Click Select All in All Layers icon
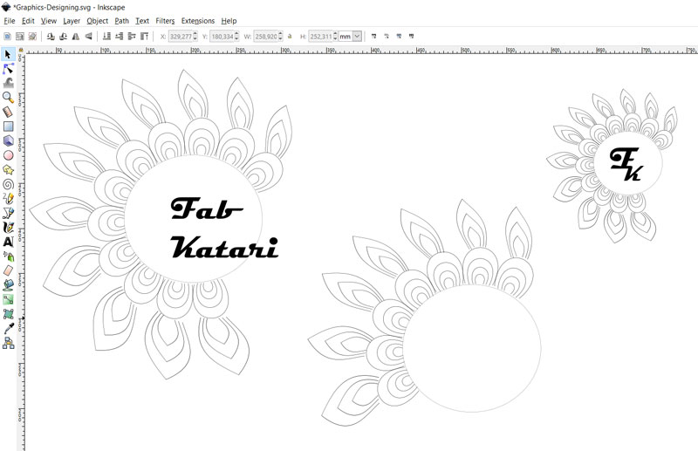 click(19, 36)
